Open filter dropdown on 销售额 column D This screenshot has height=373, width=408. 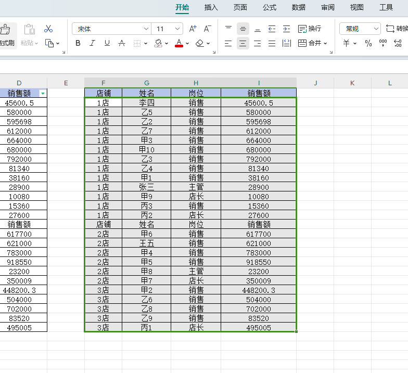43,93
